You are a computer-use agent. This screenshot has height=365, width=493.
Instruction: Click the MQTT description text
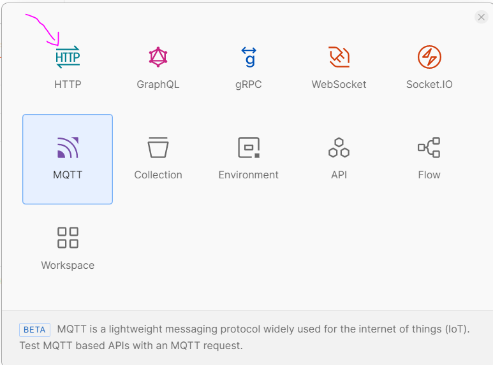coord(245,338)
